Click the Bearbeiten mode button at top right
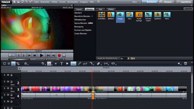Viewport: 194px width, 109px height. [x=150, y=2]
